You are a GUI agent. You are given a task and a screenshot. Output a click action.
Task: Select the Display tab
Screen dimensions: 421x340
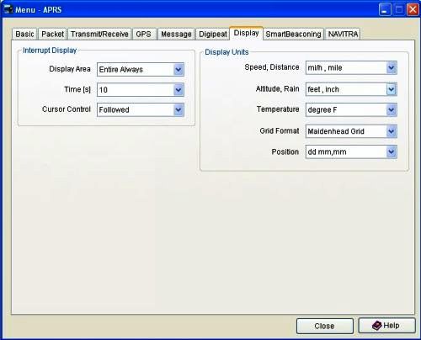(x=246, y=33)
